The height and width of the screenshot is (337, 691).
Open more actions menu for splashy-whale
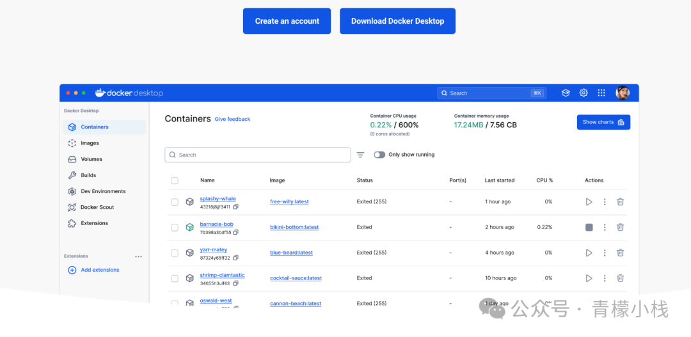click(x=605, y=202)
